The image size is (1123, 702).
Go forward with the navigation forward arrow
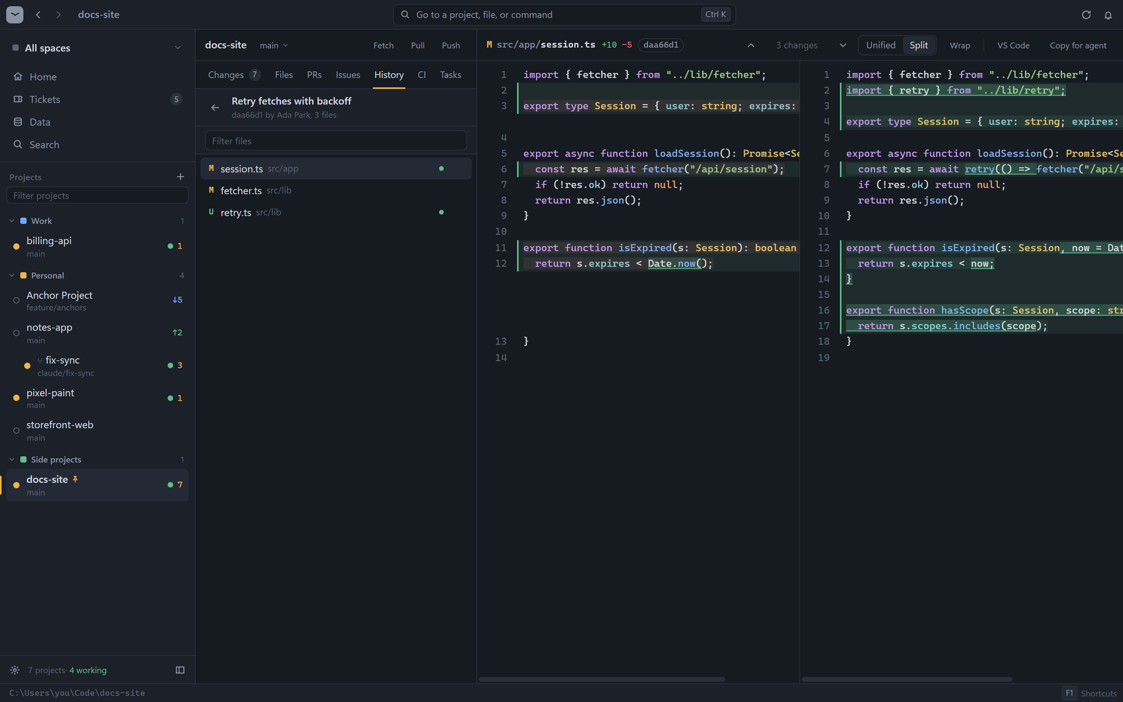[x=58, y=15]
